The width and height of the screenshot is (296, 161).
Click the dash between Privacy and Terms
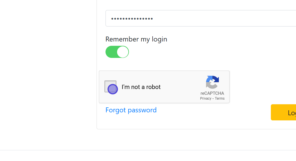point(213,99)
